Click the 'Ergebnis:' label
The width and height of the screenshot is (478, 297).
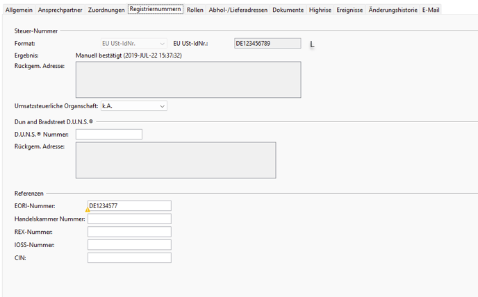point(26,56)
